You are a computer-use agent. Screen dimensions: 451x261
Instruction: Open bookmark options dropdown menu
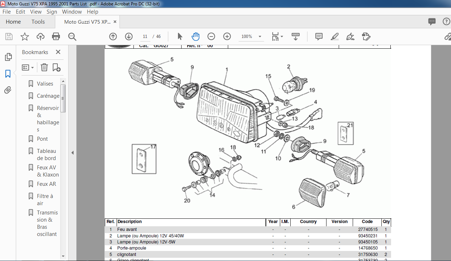click(28, 67)
